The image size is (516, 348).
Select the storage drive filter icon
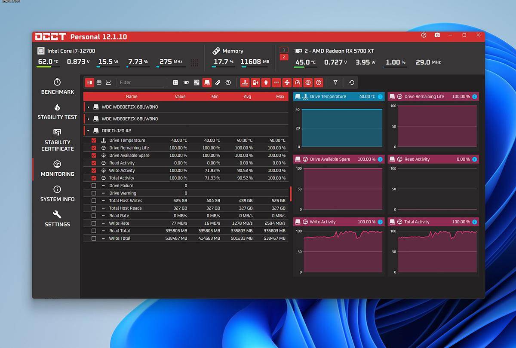[x=207, y=82]
